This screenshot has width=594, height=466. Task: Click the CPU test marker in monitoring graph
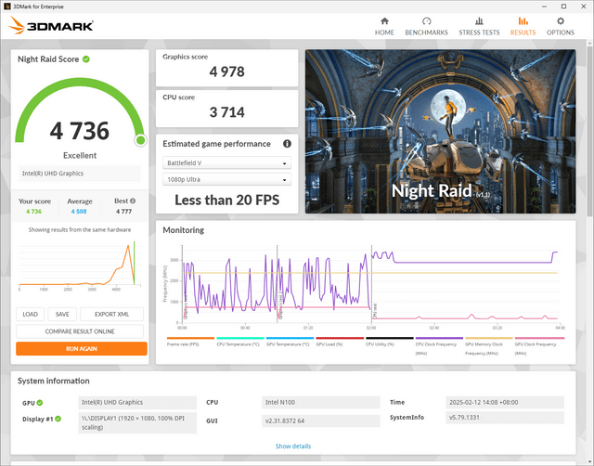[375, 311]
